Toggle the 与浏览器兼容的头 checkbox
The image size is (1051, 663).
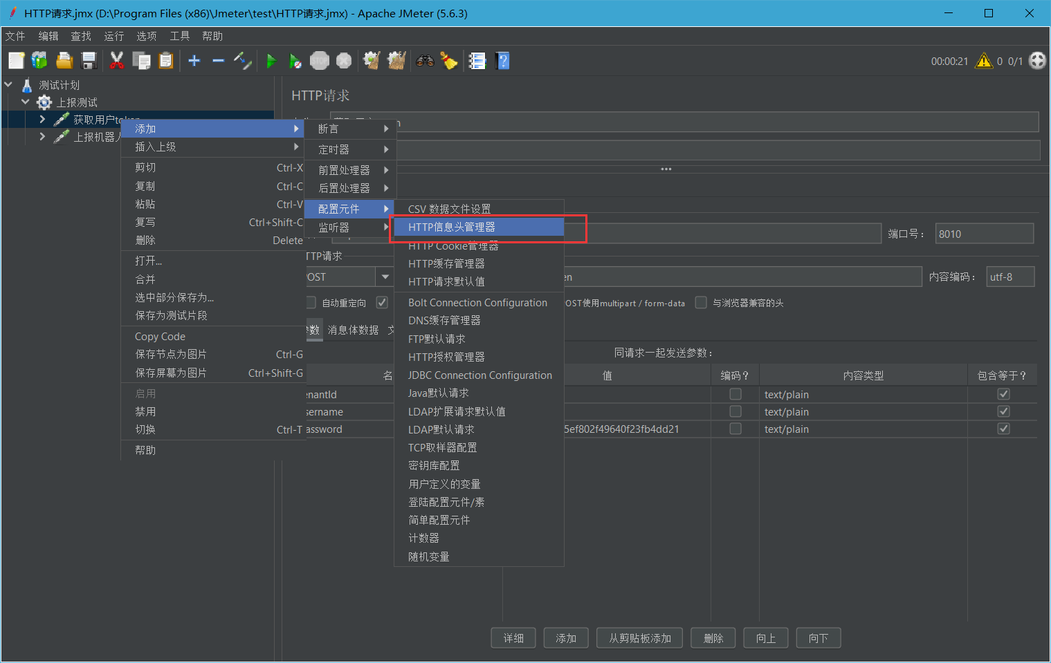[701, 303]
